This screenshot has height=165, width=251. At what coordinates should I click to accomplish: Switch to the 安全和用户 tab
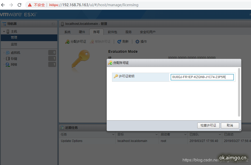pos(148,32)
